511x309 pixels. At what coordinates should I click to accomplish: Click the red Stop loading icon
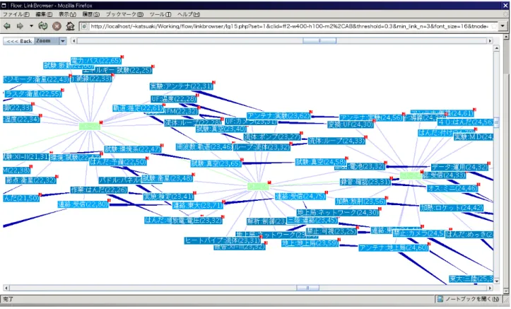point(57,26)
